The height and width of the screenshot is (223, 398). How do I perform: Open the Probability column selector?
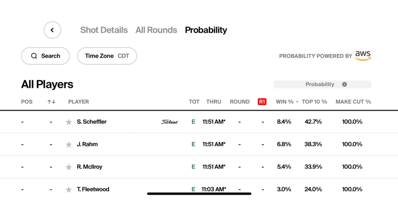click(x=323, y=85)
